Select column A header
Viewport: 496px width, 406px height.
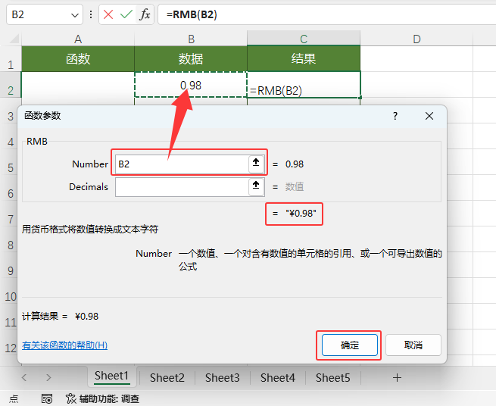(78, 39)
